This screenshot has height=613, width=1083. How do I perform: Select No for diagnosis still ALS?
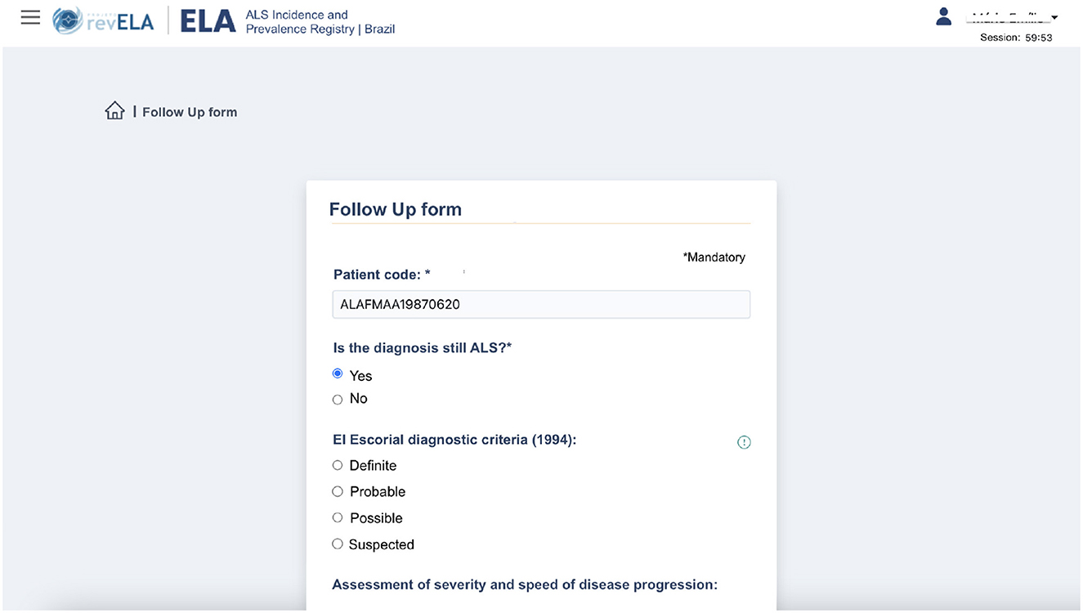point(338,400)
